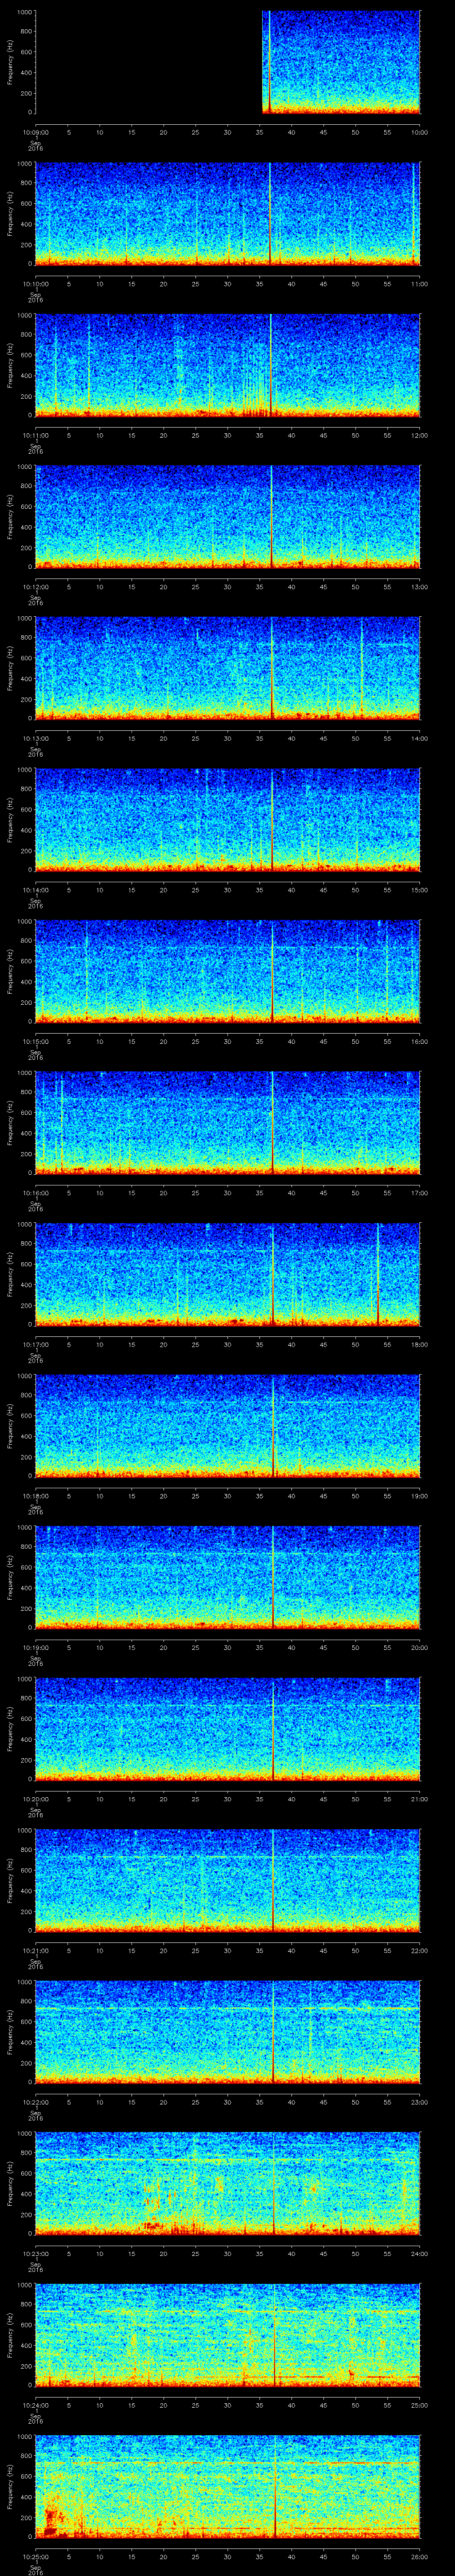Click the spectrogram starting at 10:23:00

coord(228,2183)
